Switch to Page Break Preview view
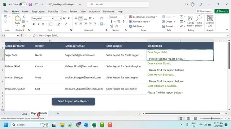The width and height of the screenshot is (231, 129). [196, 118]
